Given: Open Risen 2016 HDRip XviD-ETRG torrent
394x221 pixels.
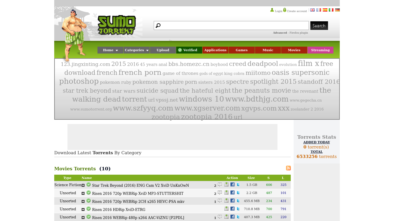Looking at the screenshot, I should [119, 209].
